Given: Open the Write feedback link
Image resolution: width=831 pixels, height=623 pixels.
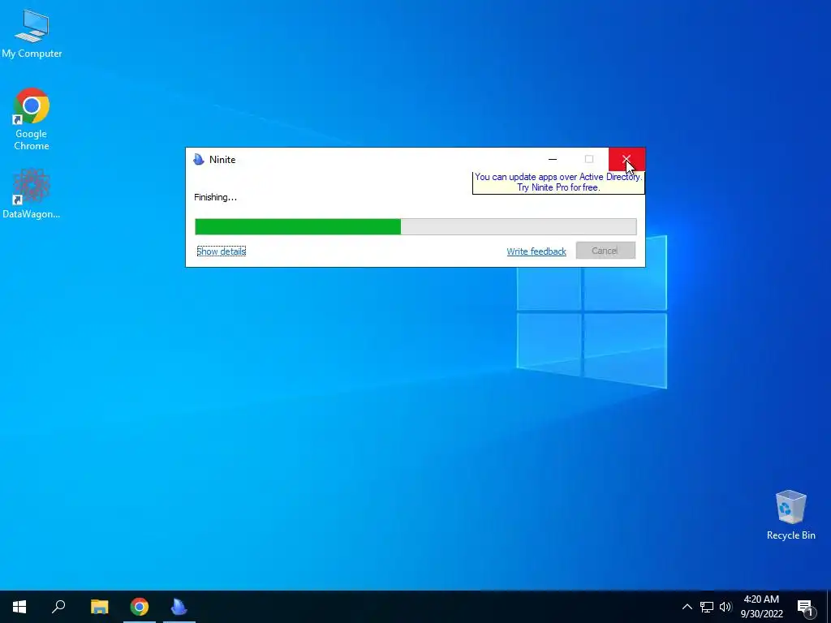Looking at the screenshot, I should pos(536,251).
